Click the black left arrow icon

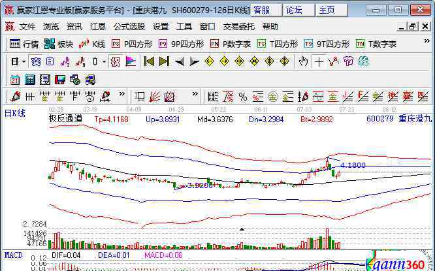tap(179, 61)
